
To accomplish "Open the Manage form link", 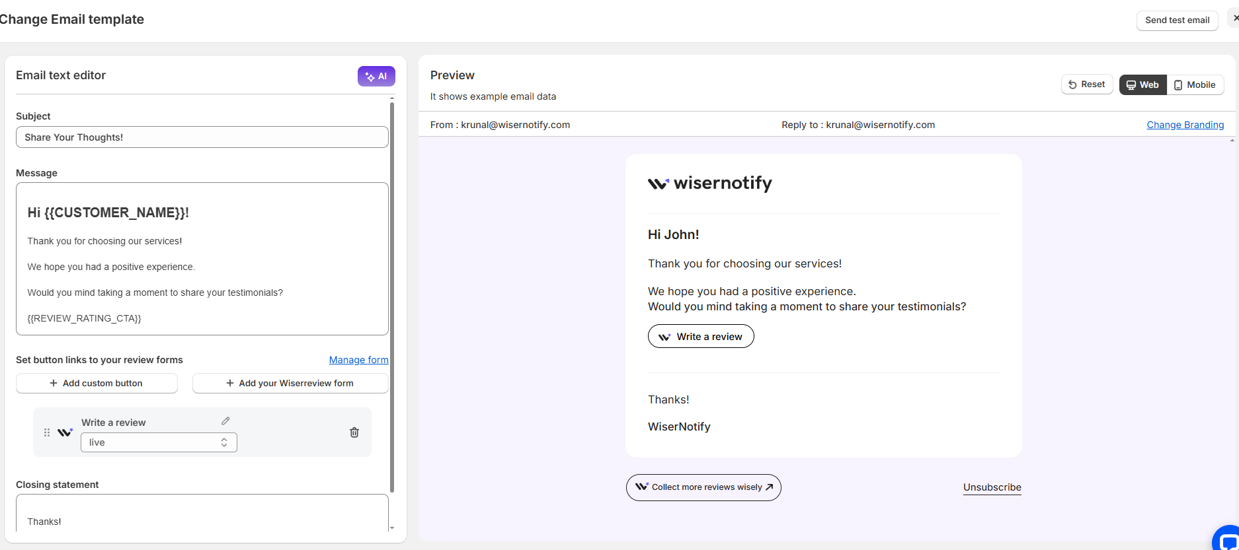I will click(x=358, y=360).
